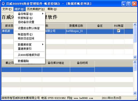The height and width of the screenshot is (101, 138).
Task: Click lower list scroll-up arrow
Action: click(135, 62)
